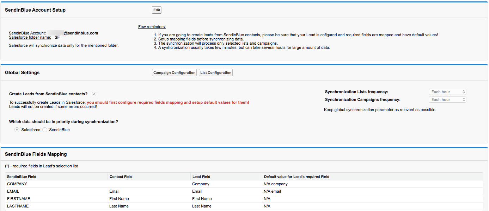Screen dimensions: 489x211
Task: Click the 'Few reminders' heading
Action: coord(152,27)
